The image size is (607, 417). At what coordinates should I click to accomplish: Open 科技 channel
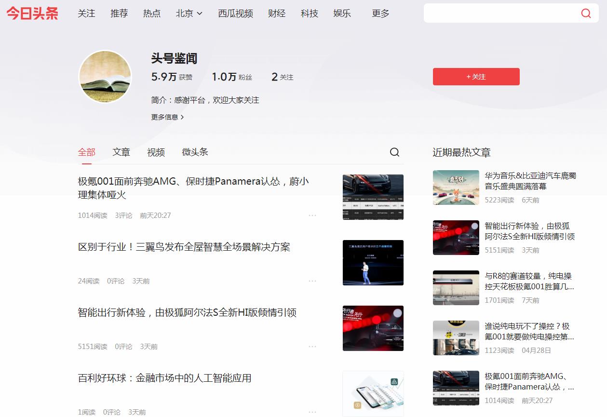tap(310, 13)
